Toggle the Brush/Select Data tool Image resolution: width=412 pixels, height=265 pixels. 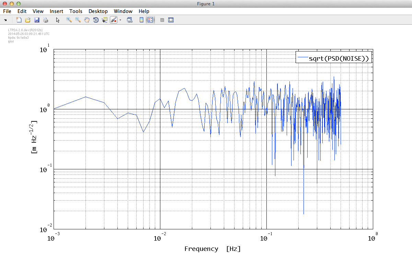pyautogui.click(x=114, y=20)
